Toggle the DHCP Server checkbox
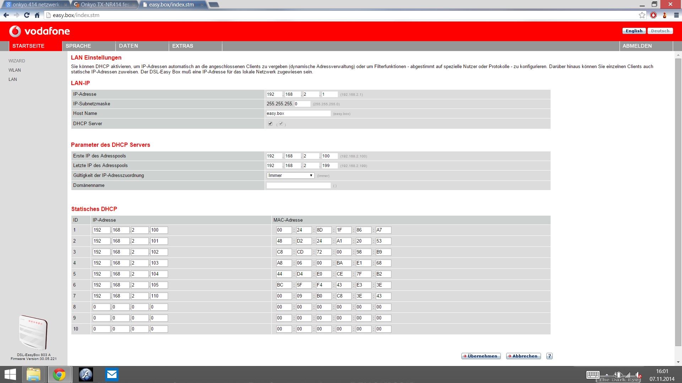Viewport: 682px width, 383px height. (x=270, y=123)
